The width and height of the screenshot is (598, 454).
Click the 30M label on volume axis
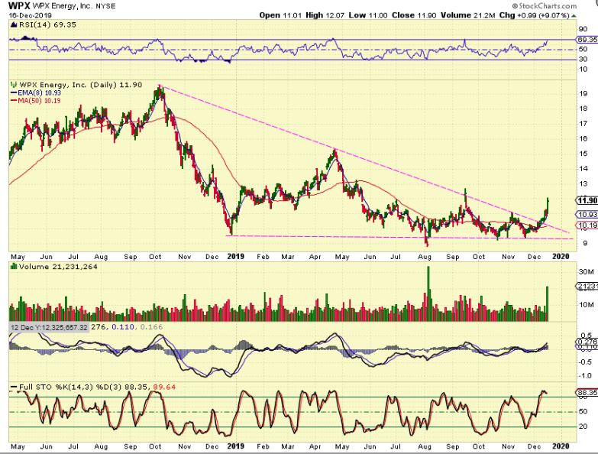tap(586, 271)
